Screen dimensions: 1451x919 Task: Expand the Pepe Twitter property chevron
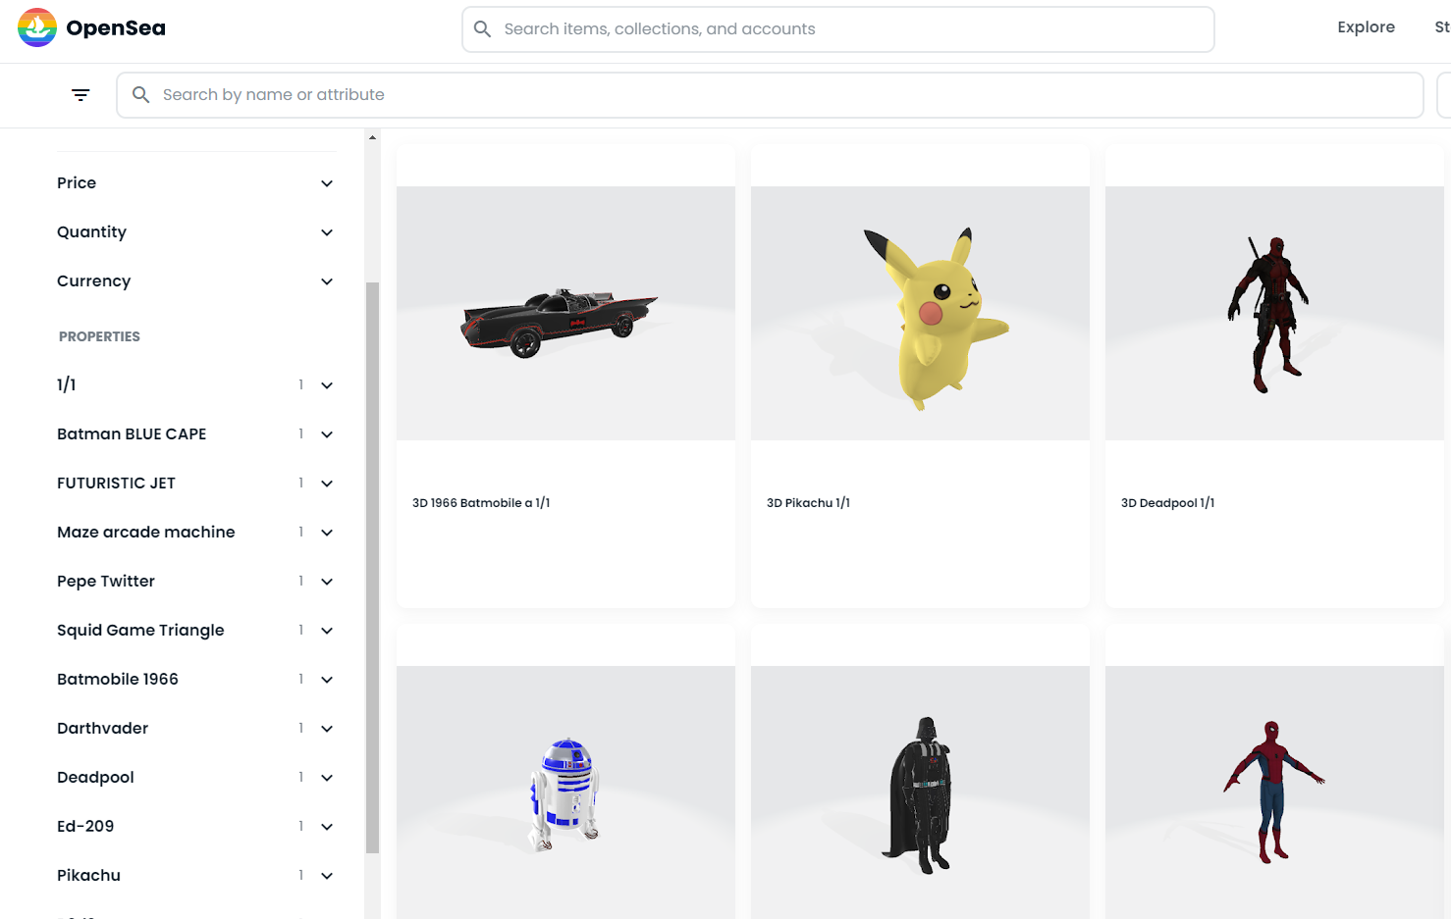click(x=327, y=582)
